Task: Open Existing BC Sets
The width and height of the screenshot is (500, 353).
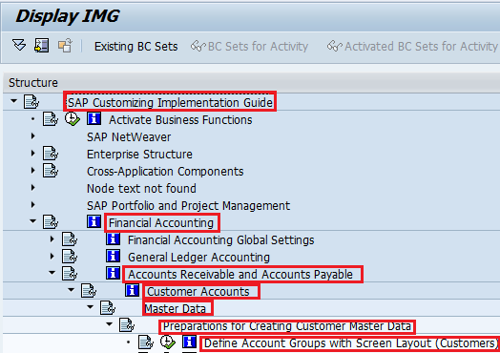Action: tap(135, 47)
